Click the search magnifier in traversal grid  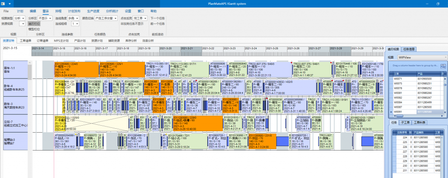pos(443,66)
